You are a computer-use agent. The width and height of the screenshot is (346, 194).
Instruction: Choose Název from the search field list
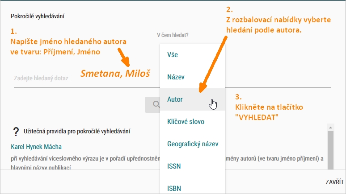(x=192, y=77)
